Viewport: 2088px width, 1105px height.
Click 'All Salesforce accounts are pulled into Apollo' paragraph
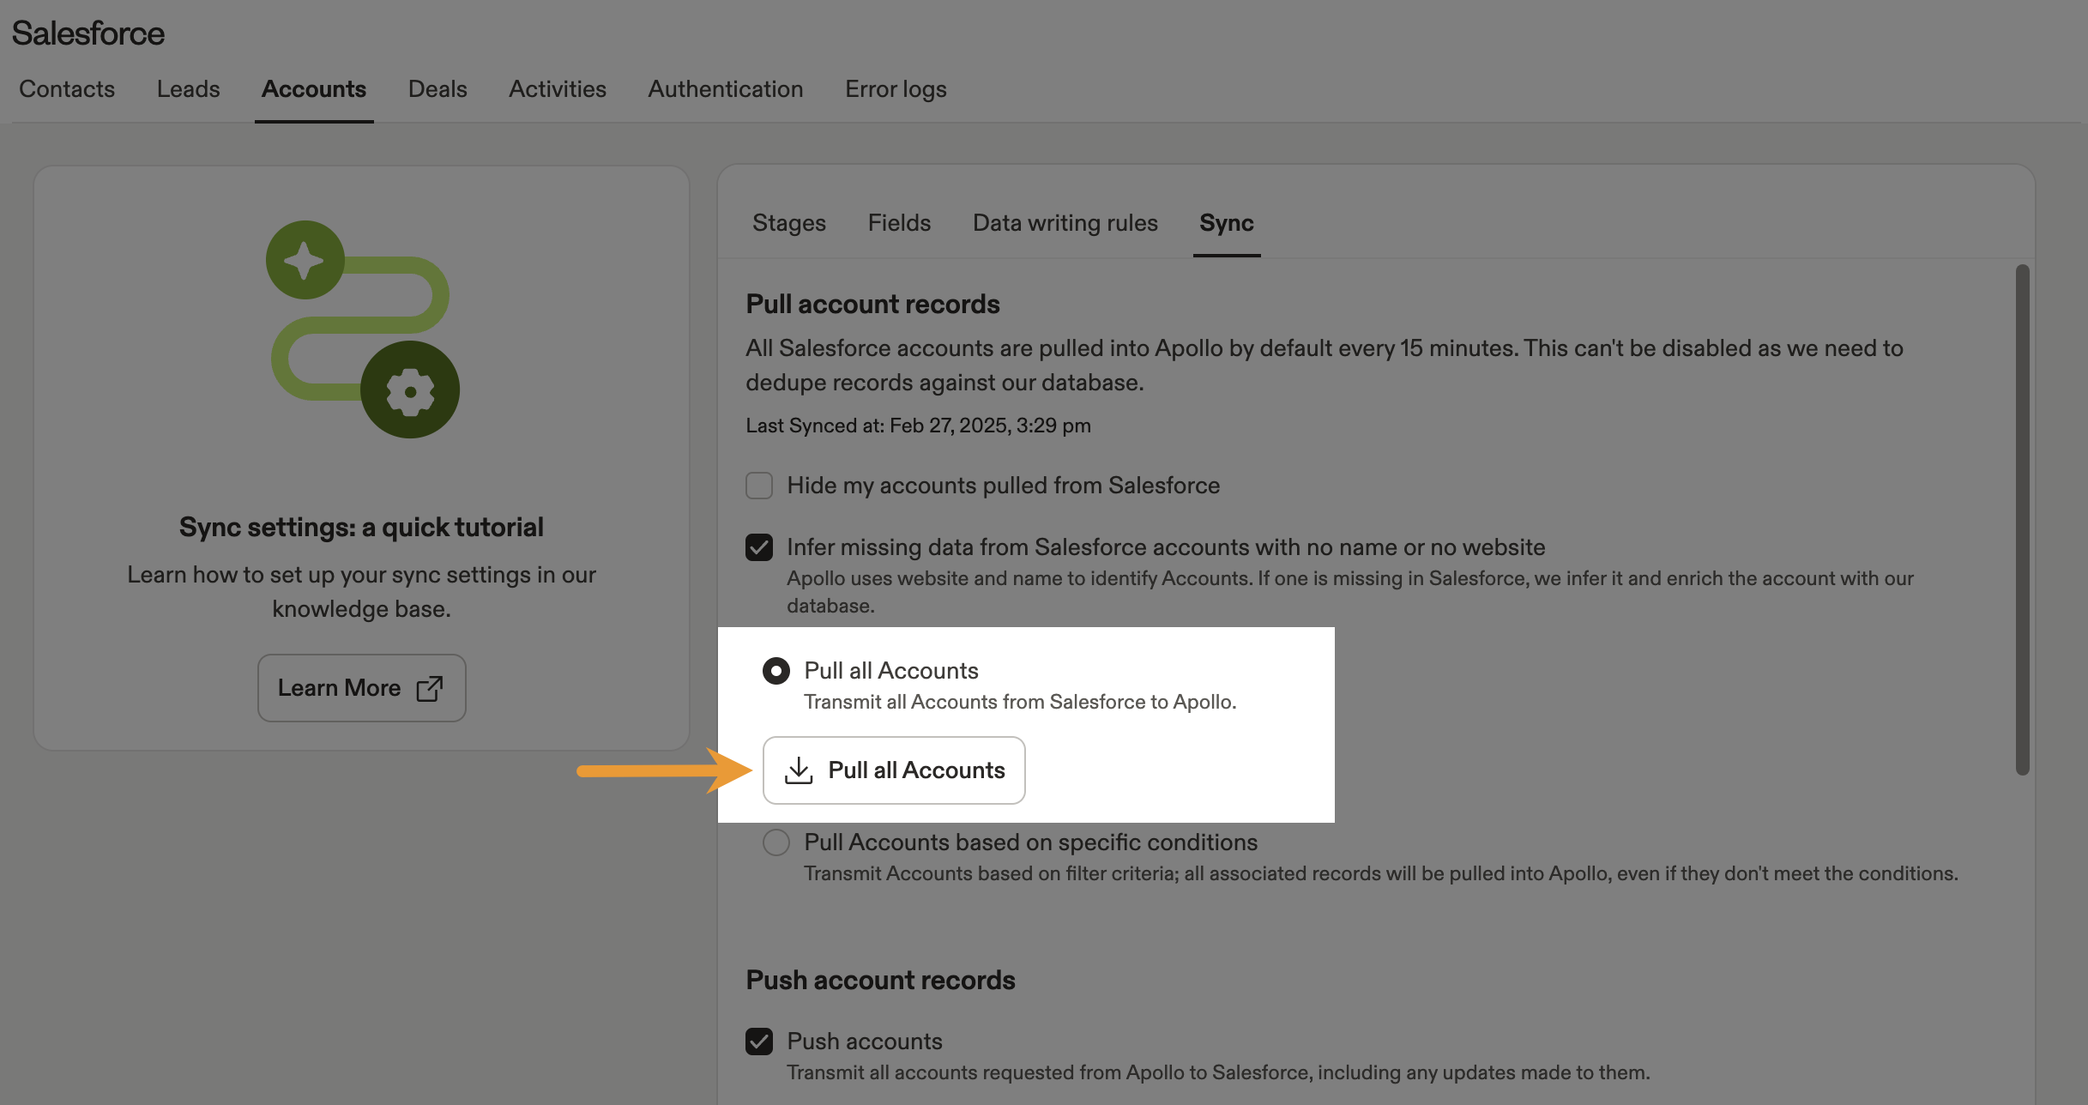[1325, 365]
